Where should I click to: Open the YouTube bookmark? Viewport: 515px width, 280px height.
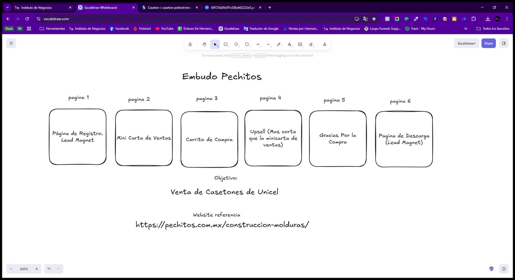[x=164, y=29]
